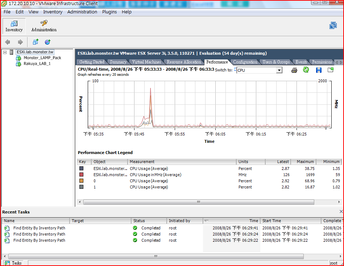Open the Administration view icon
Screen dimensions: 344x266
[x=44, y=26]
